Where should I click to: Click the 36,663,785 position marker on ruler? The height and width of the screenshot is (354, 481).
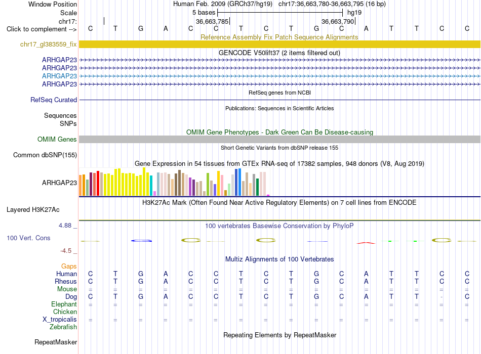pos(213,21)
